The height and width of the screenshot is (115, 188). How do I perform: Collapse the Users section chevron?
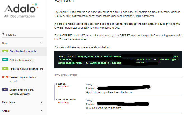(41, 43)
